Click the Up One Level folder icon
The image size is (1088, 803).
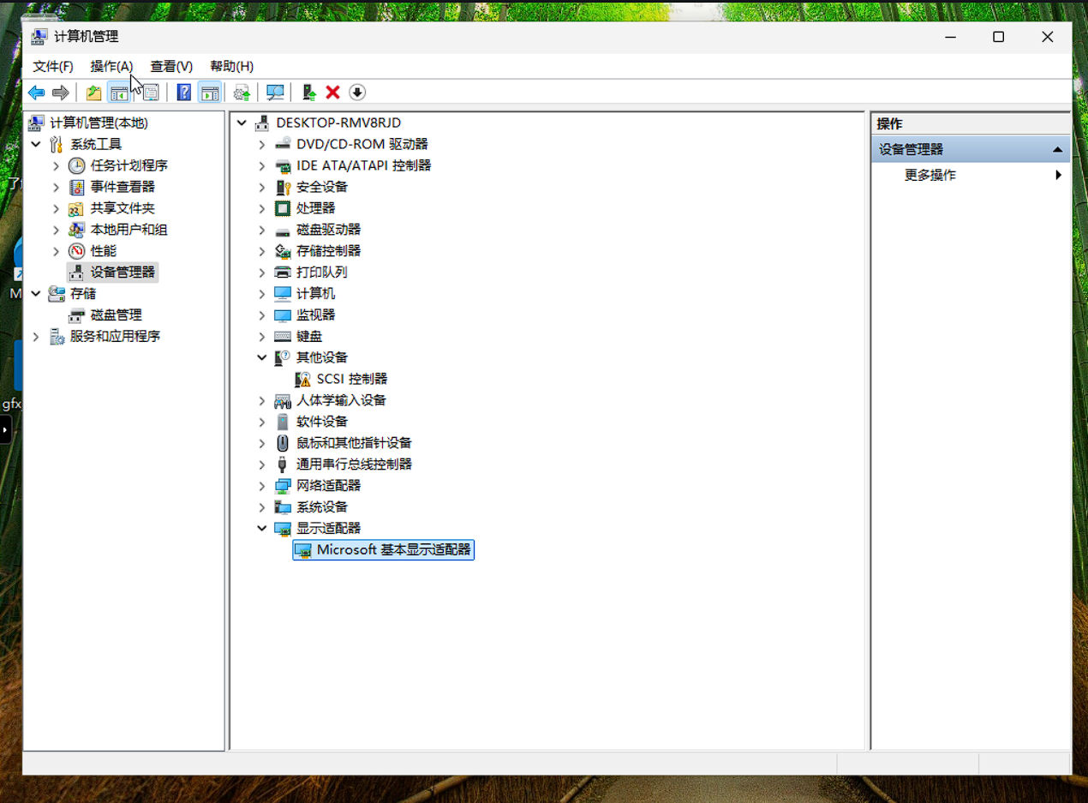(x=93, y=93)
